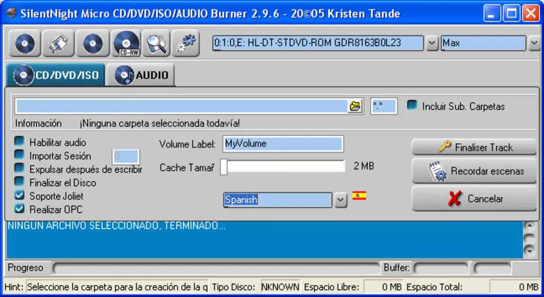This screenshot has width=544, height=297.
Task: Click the Importar Sesión number field
Action: point(126,157)
